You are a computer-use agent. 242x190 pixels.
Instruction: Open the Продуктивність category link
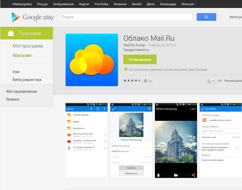point(136,50)
